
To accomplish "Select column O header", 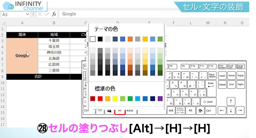I will [x=242, y=23].
